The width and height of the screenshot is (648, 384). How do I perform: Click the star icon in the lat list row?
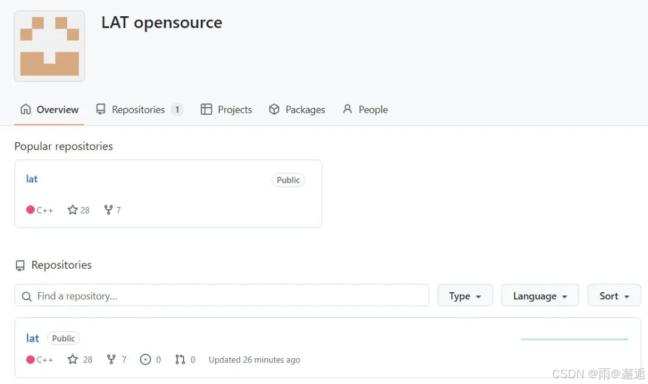73,359
